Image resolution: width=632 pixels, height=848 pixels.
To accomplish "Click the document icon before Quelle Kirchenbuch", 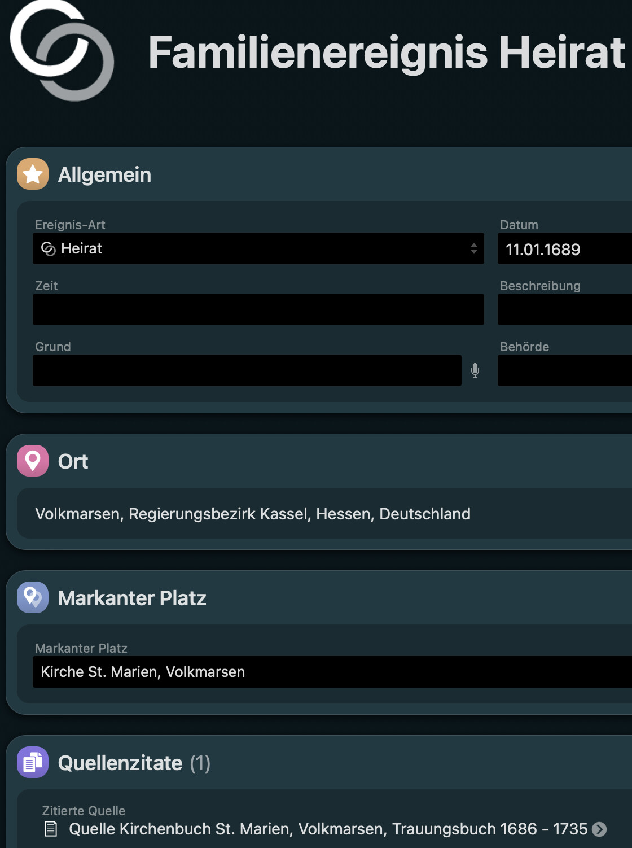I will pos(51,829).
